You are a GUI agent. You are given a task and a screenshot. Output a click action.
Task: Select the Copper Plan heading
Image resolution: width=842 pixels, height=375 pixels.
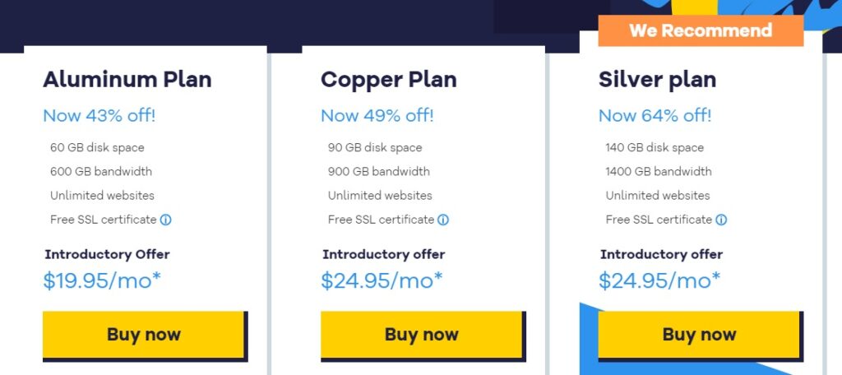[x=389, y=80]
